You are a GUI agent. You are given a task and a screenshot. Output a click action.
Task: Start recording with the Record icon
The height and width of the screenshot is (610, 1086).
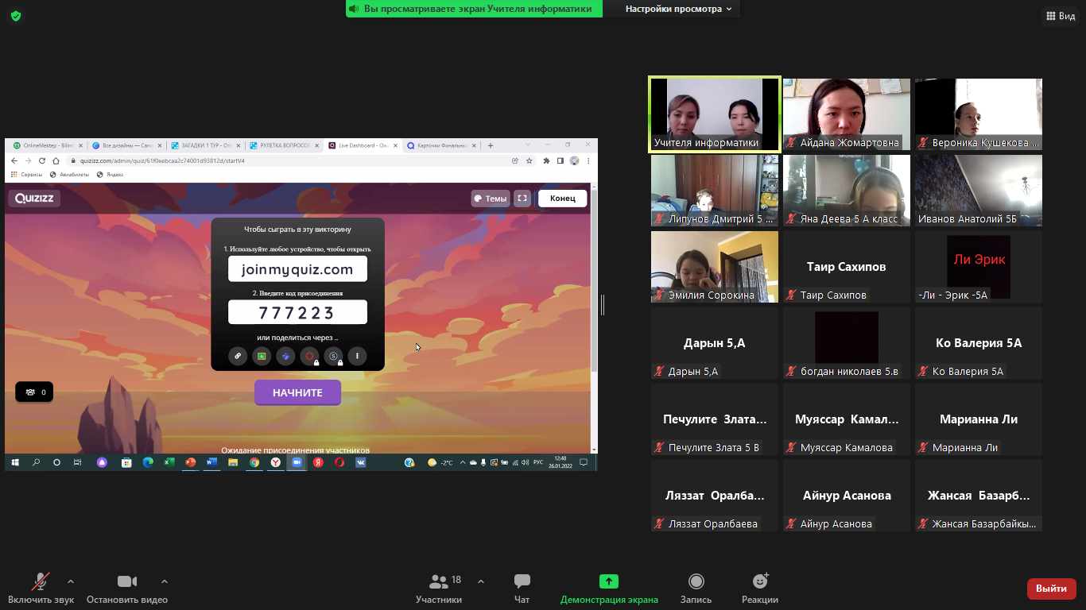click(x=696, y=582)
